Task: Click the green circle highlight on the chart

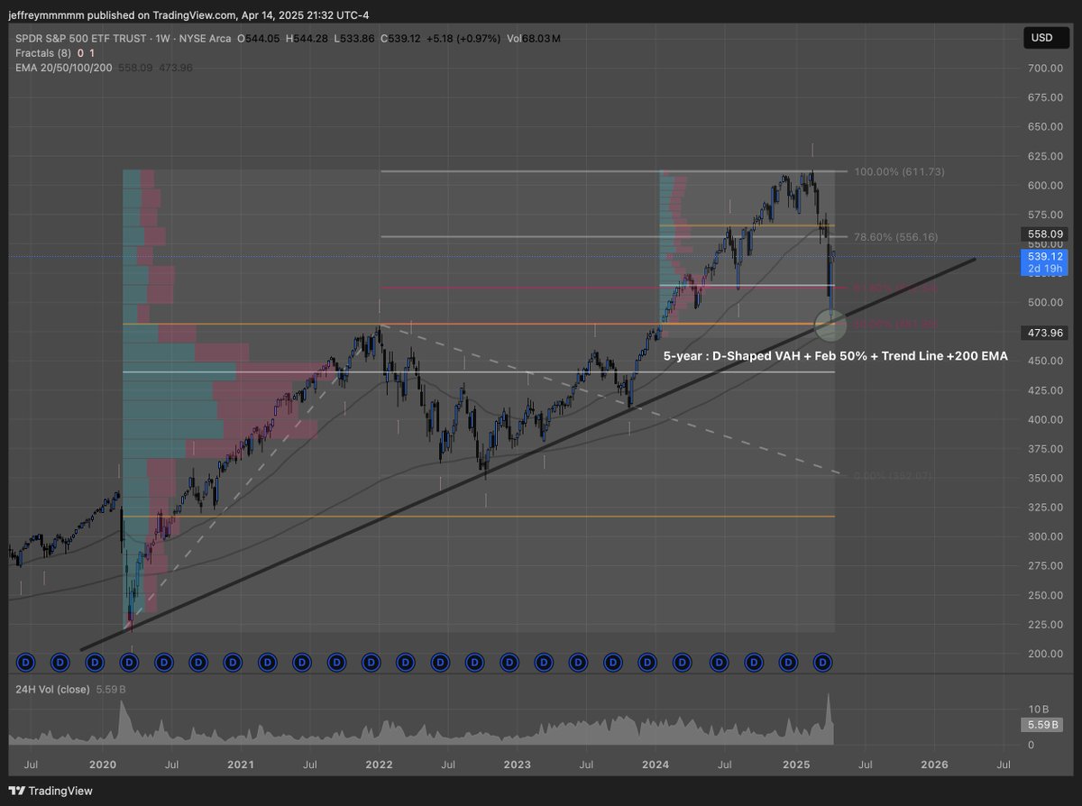Action: pos(830,324)
